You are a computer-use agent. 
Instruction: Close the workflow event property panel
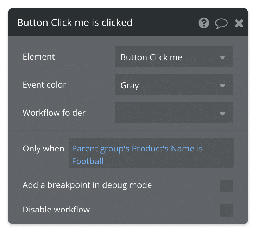(x=239, y=23)
